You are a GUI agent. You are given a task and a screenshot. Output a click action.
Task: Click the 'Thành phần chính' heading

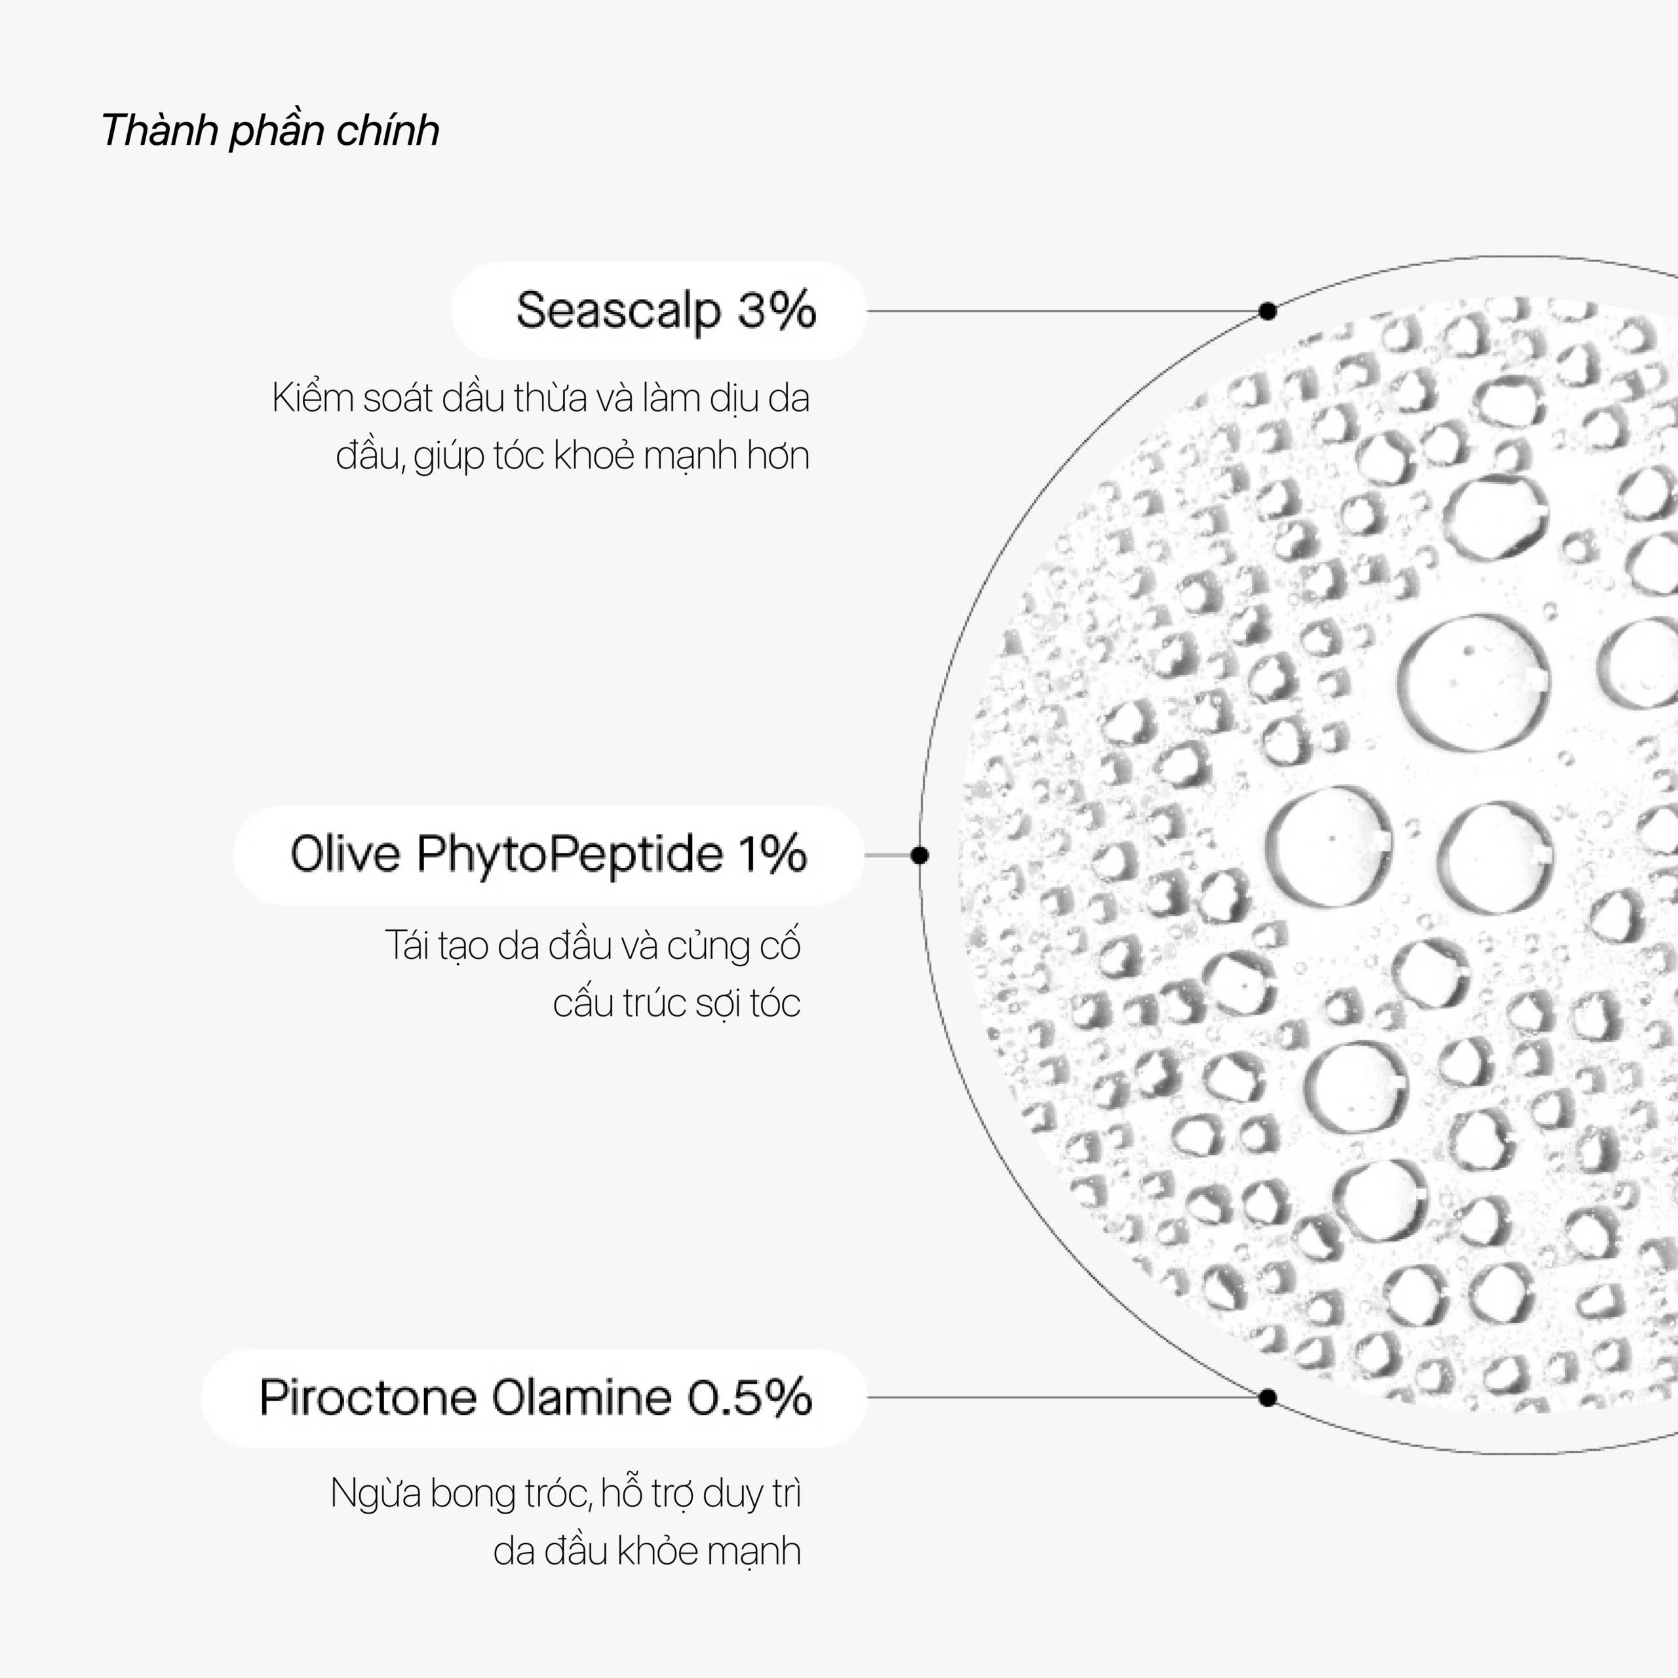click(270, 131)
